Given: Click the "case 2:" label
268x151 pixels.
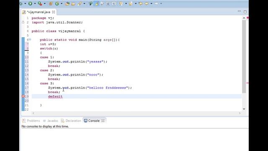Looking at the screenshot, I should tap(47, 70).
